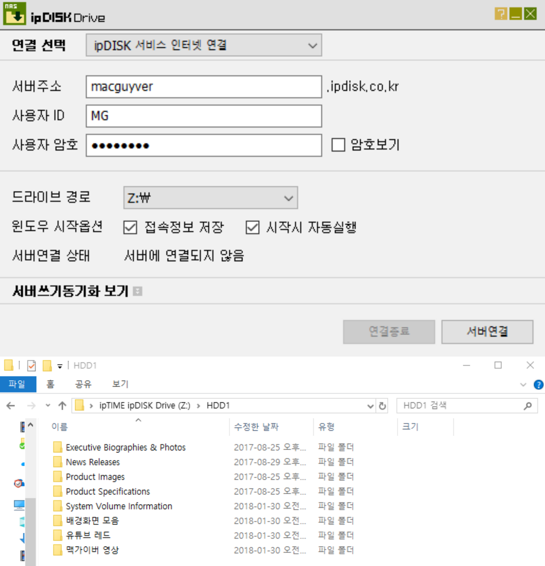Click the ipTIME ipDISK Drive (Z:) breadcrumb

145,406
